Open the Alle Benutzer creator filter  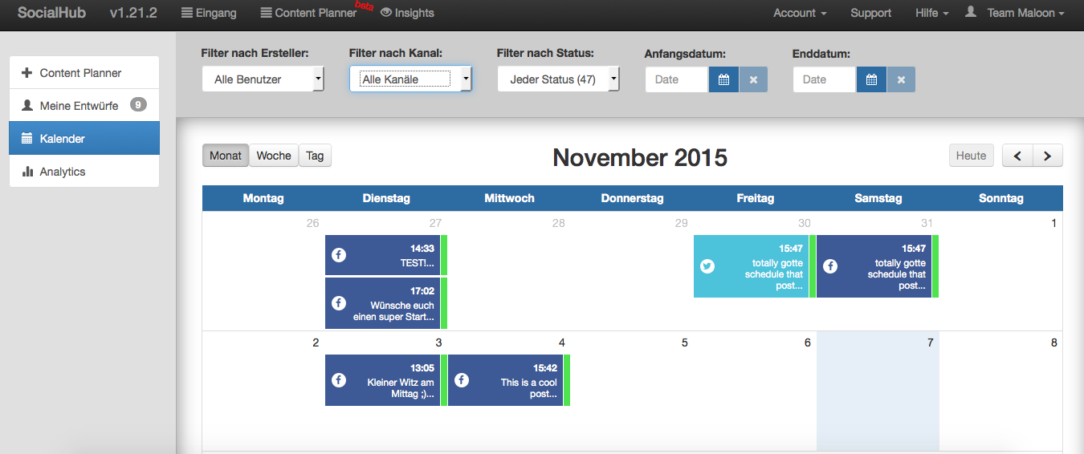point(263,79)
